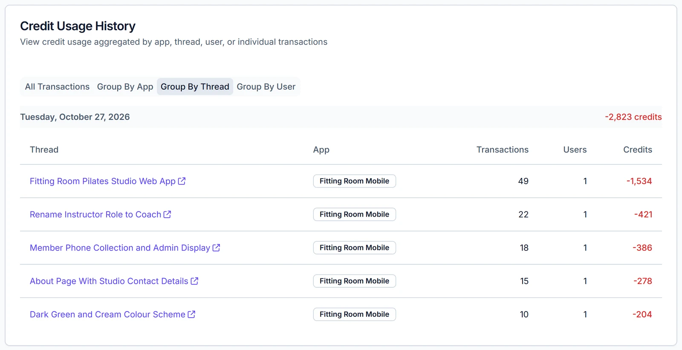Click the 49 transactions count
Image resolution: width=682 pixels, height=350 pixels.
click(523, 181)
